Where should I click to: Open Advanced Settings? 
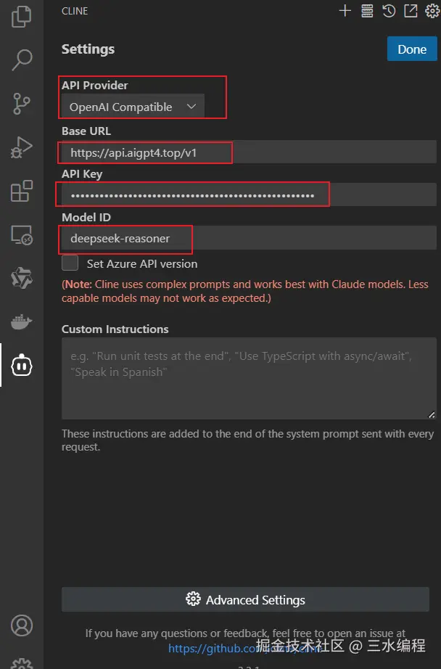245,599
